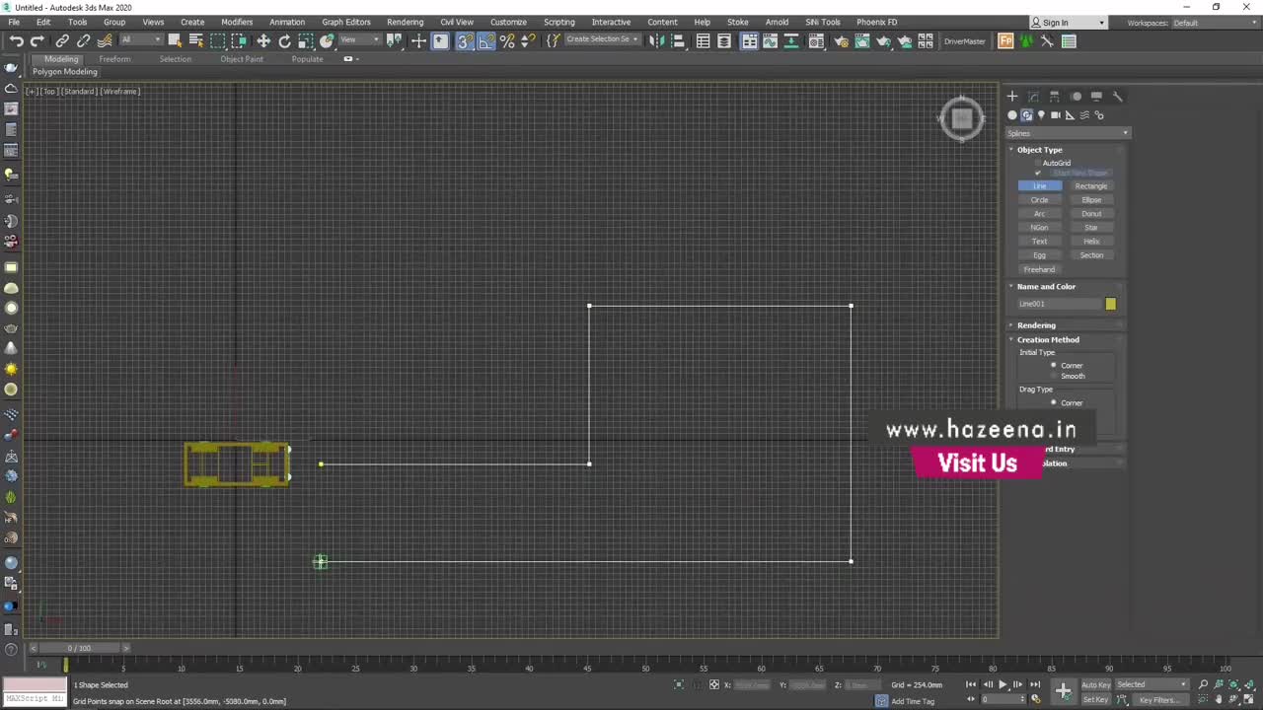Screen dimensions: 1263x710
Task: Collapse the Creation Method rollout
Action: pyautogui.click(x=1048, y=339)
